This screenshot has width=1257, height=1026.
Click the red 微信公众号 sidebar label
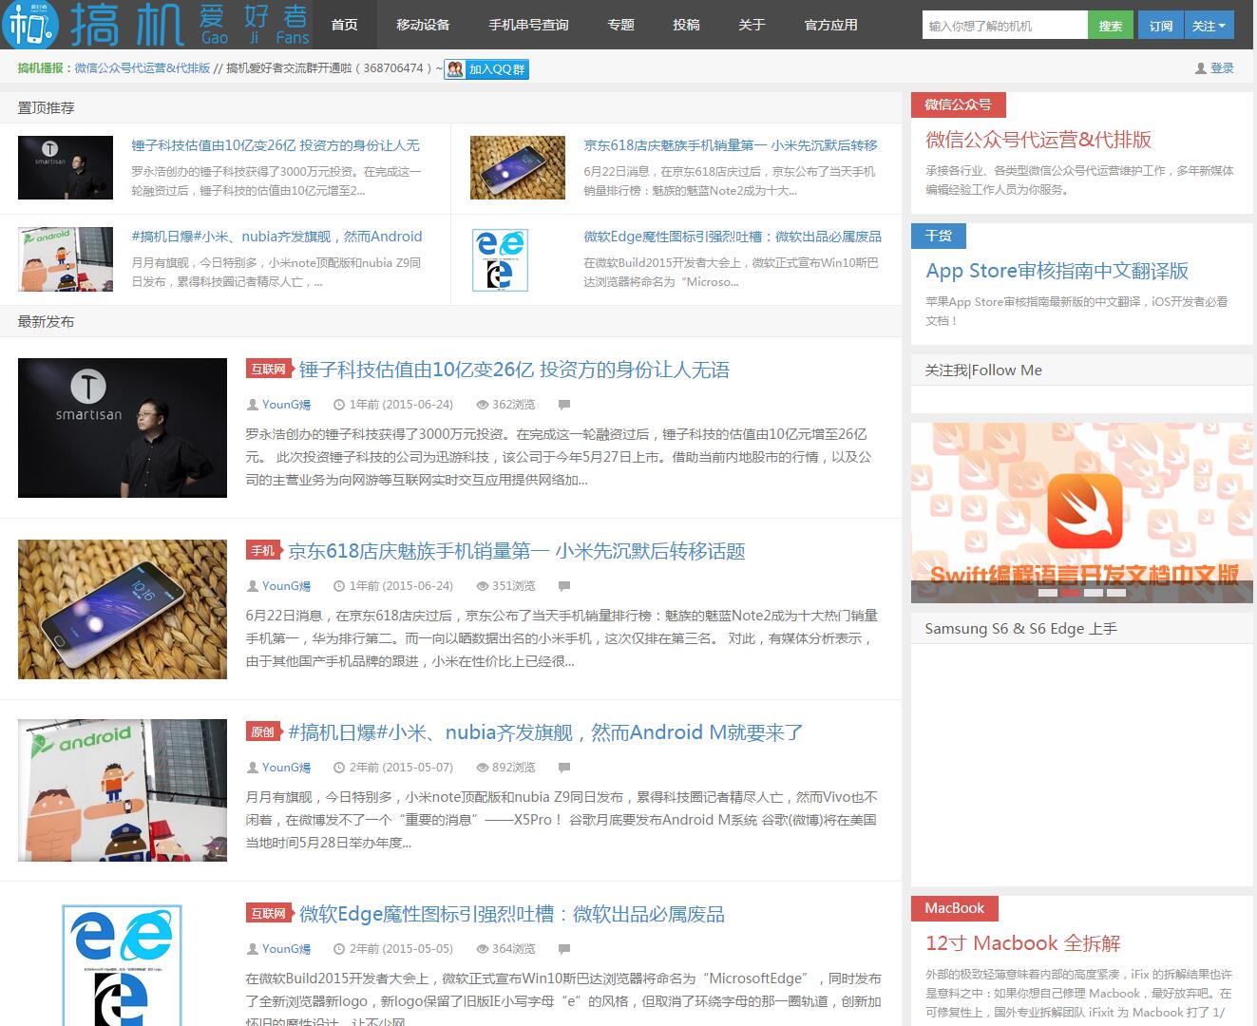coord(958,104)
